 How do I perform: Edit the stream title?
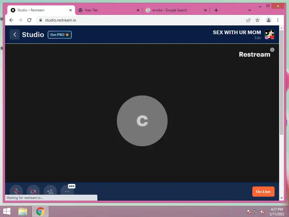point(258,38)
